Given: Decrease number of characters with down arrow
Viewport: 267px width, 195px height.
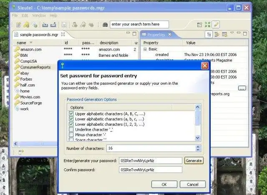Looking at the screenshot, I should click(x=198, y=150).
